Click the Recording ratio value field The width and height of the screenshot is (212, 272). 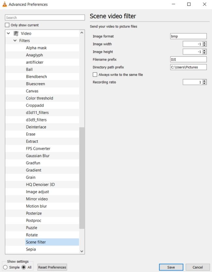[x=192, y=82]
